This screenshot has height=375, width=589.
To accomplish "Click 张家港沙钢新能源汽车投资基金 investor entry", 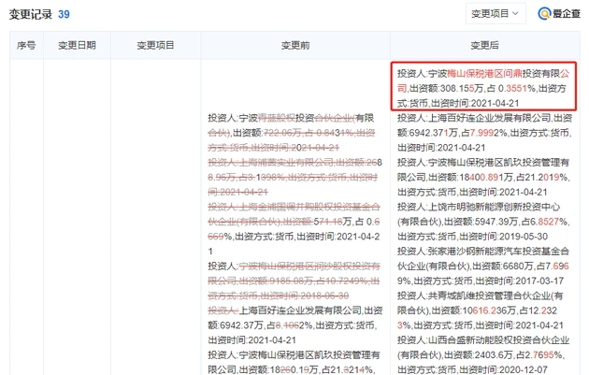I will click(483, 266).
